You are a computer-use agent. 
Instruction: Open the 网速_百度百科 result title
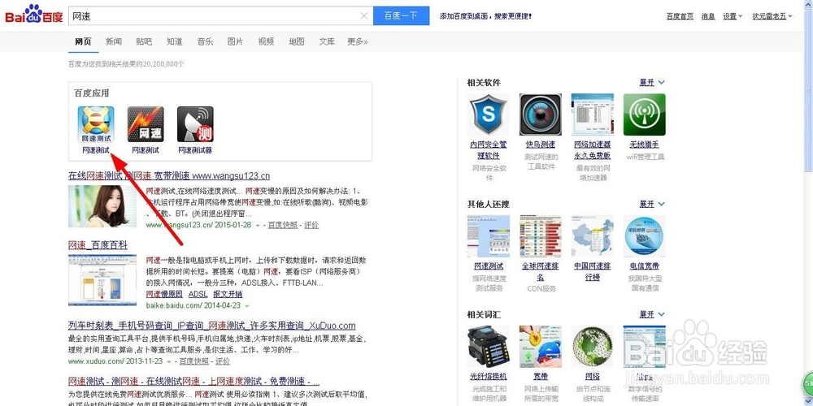[98, 245]
